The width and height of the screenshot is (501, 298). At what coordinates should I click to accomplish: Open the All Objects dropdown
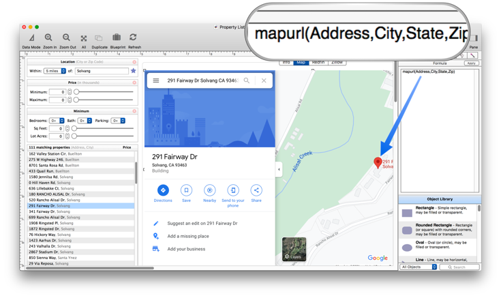[419, 267]
